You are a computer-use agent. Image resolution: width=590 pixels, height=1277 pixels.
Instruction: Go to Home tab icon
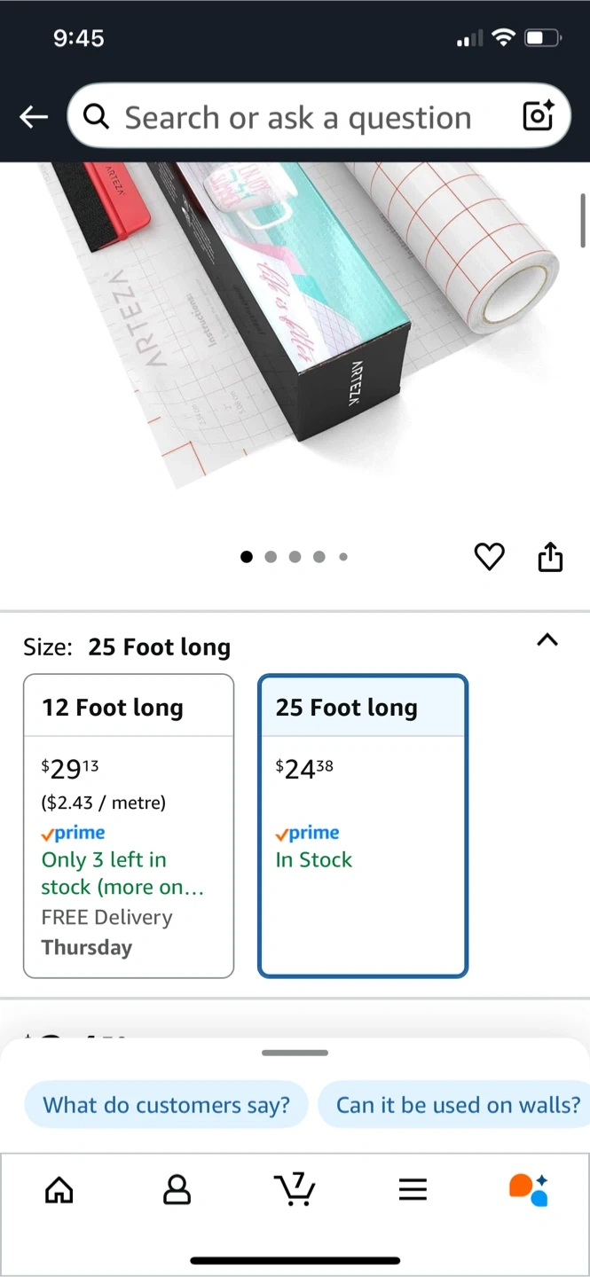click(x=59, y=1189)
